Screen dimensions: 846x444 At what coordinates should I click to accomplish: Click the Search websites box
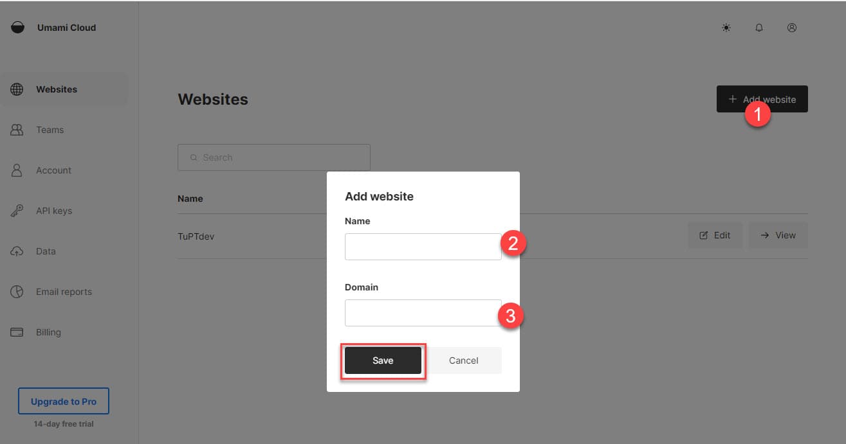pyautogui.click(x=274, y=157)
